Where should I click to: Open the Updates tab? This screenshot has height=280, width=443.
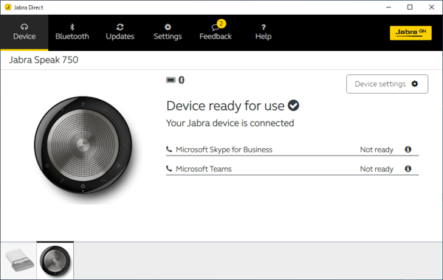(x=120, y=32)
